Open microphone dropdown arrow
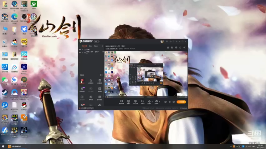The width and height of the screenshot is (266, 149). (152, 102)
